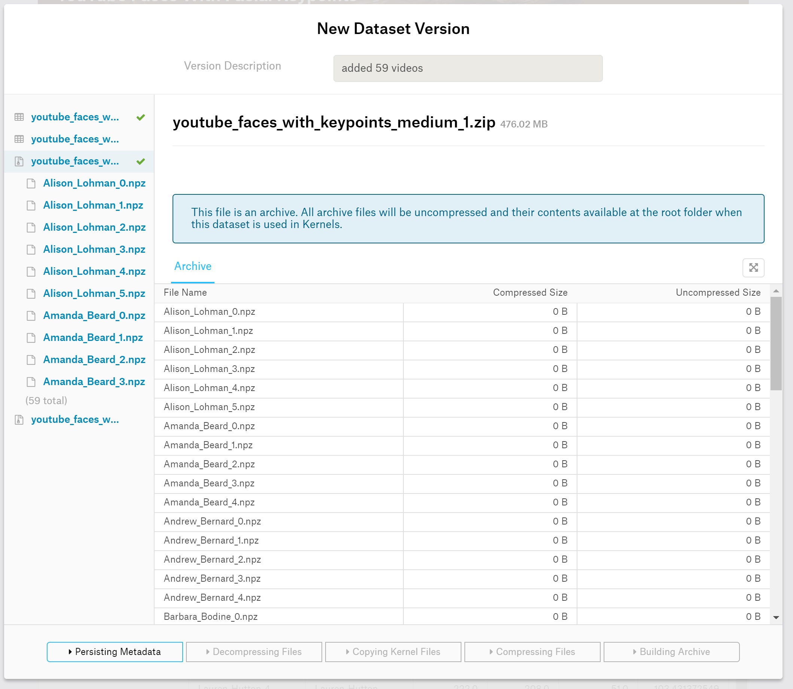This screenshot has height=689, width=793.
Task: Click the green checkmark on the first sidebar item
Action: coord(141,117)
